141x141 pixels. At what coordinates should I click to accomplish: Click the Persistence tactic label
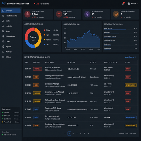107,48
